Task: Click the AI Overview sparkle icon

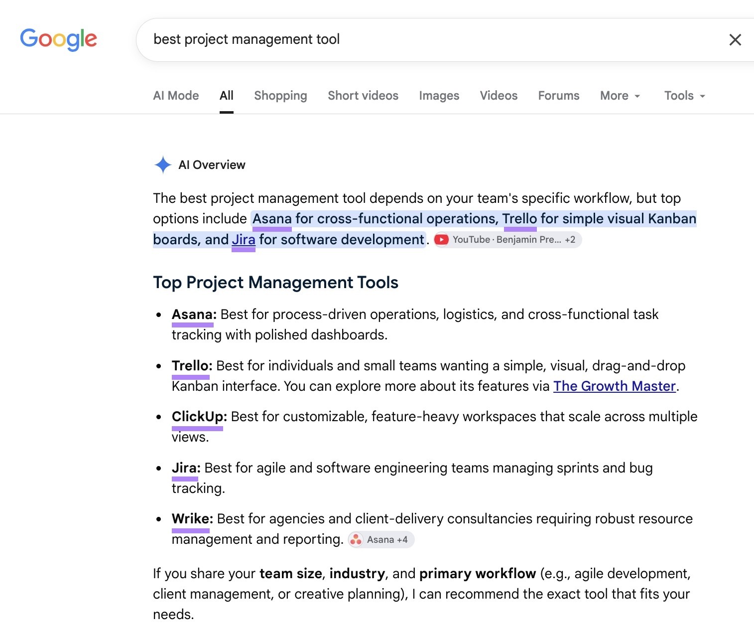Action: (163, 165)
